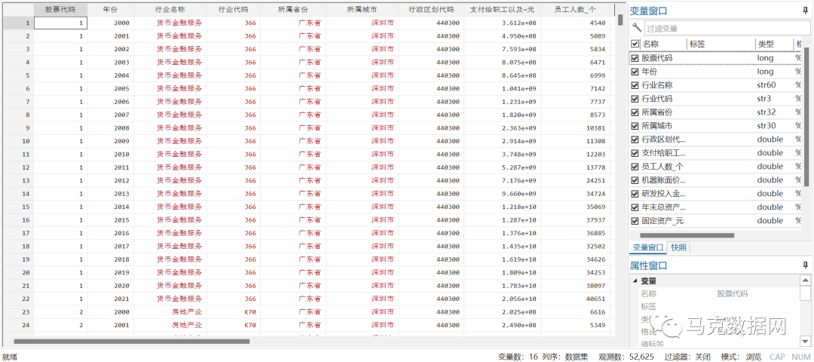Click the down arrow of the properties scrollbar
The image size is (814, 362).
coord(805,341)
